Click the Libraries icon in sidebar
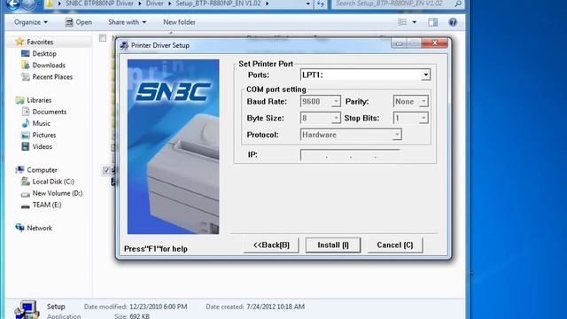This screenshot has width=567, height=319. [19, 100]
